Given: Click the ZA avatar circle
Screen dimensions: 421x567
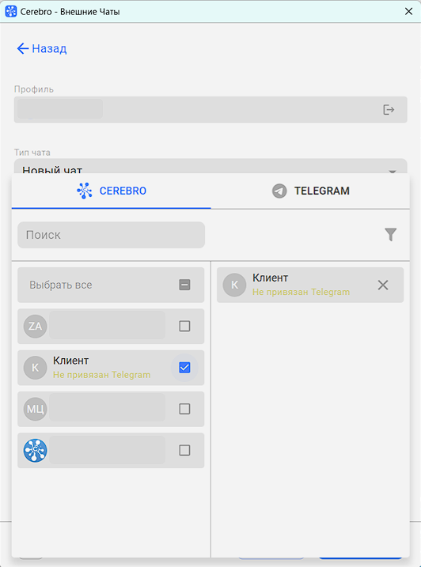Looking at the screenshot, I should 35,326.
